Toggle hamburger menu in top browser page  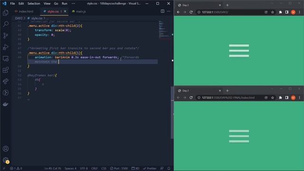coord(239,51)
